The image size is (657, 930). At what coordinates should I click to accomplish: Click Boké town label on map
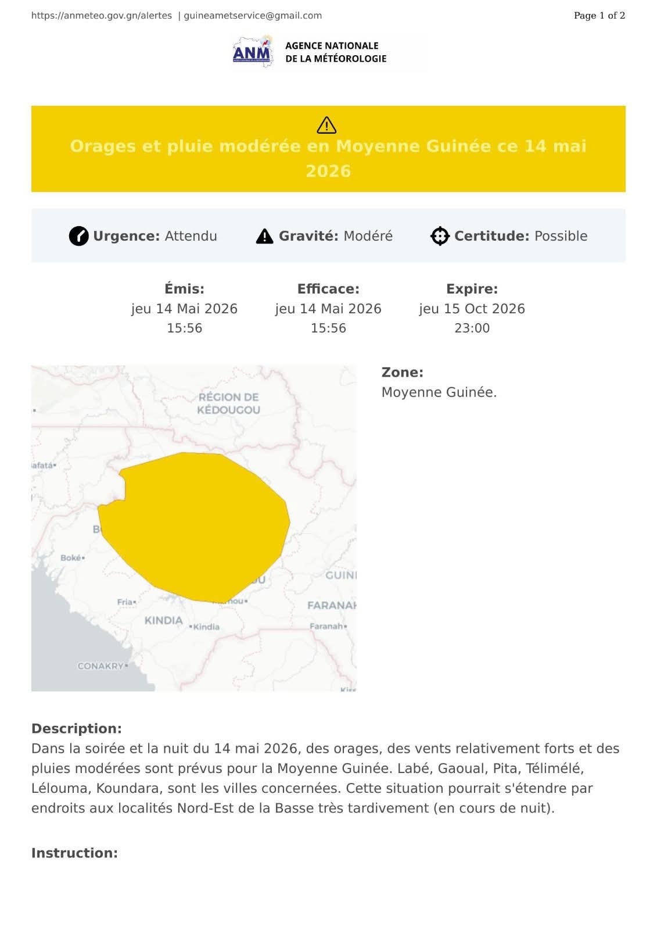coord(71,557)
